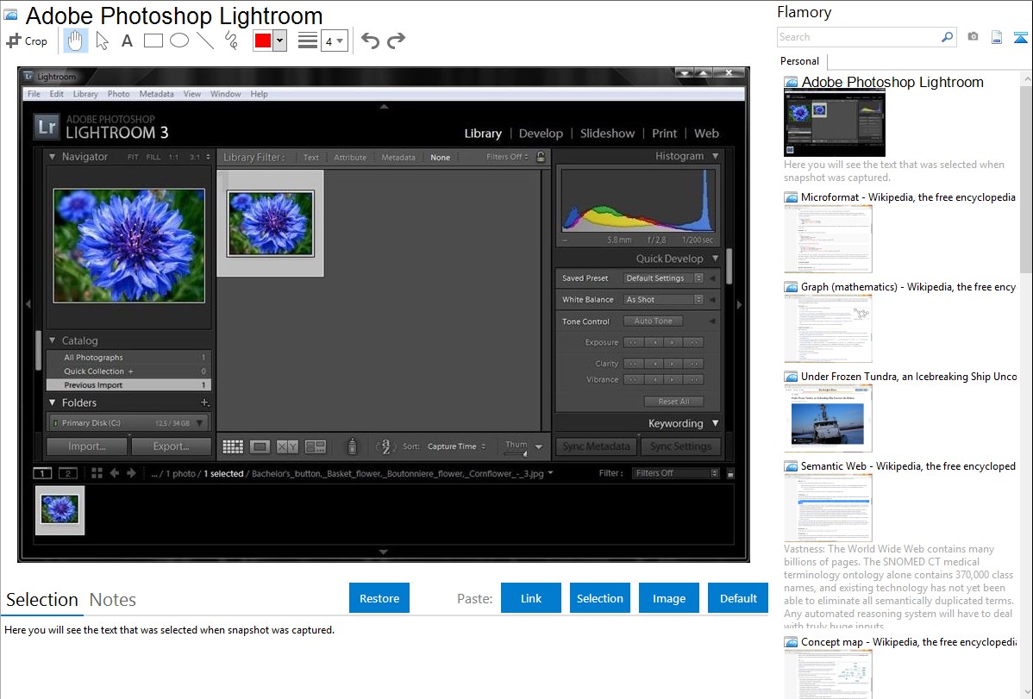Click the Restore button

pos(379,598)
